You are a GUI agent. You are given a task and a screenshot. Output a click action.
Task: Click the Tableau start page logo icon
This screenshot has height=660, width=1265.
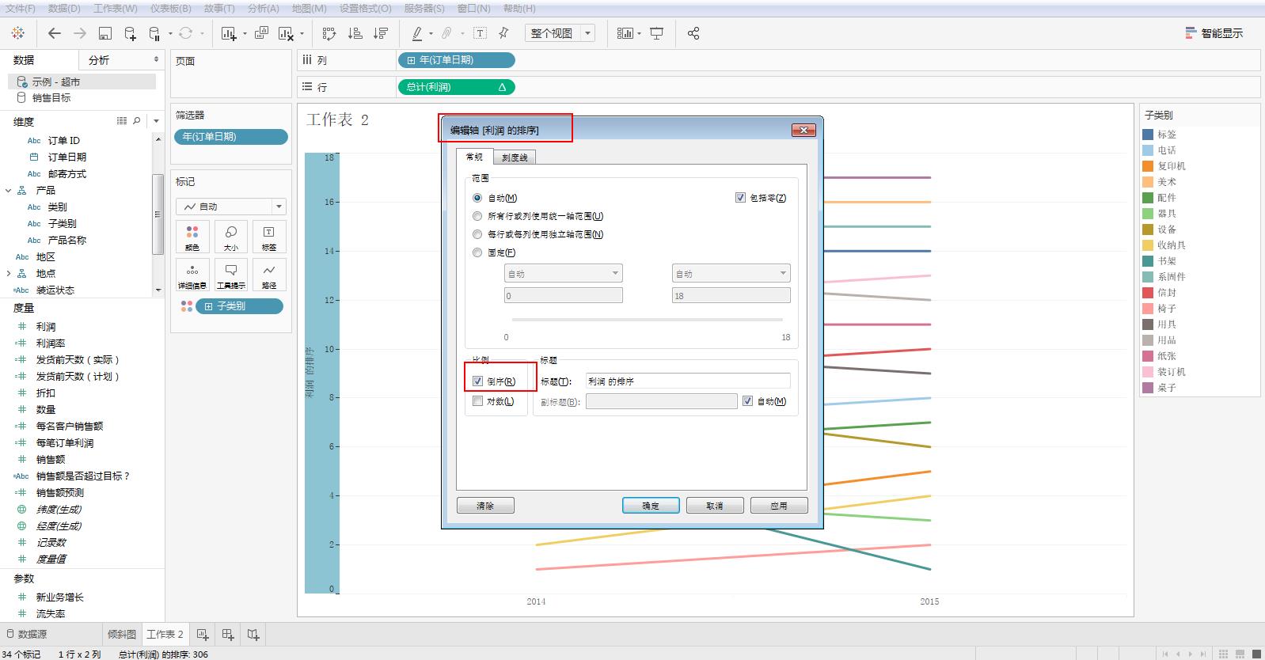click(18, 33)
